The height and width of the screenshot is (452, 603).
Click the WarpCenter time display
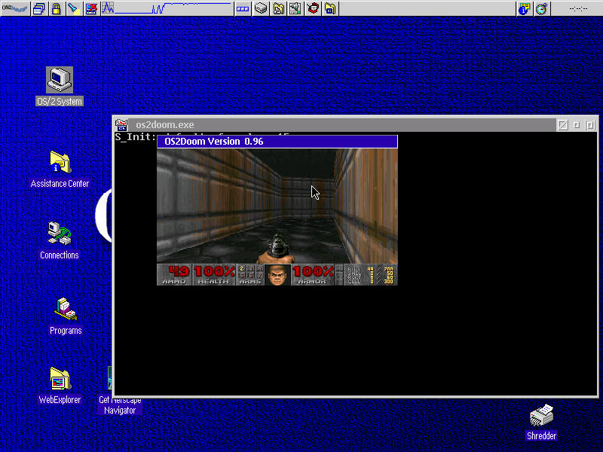point(577,8)
